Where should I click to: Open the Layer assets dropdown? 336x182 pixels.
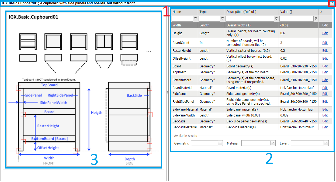tap(326, 143)
